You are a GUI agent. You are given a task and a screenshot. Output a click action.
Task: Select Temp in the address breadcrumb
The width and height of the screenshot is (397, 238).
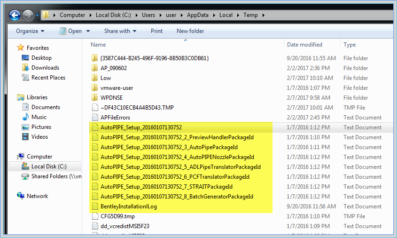coord(250,15)
